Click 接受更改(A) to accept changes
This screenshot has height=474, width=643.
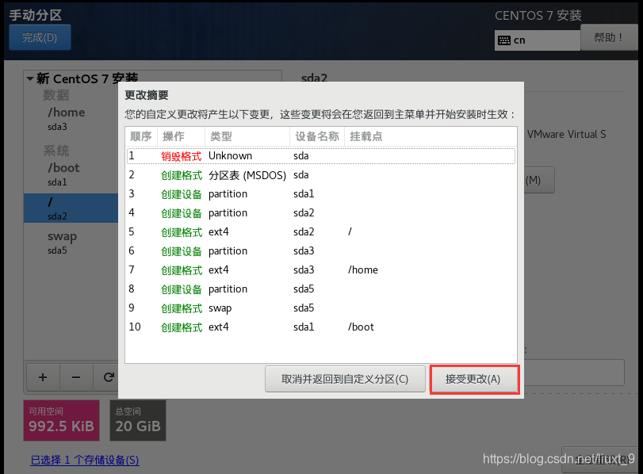point(474,379)
